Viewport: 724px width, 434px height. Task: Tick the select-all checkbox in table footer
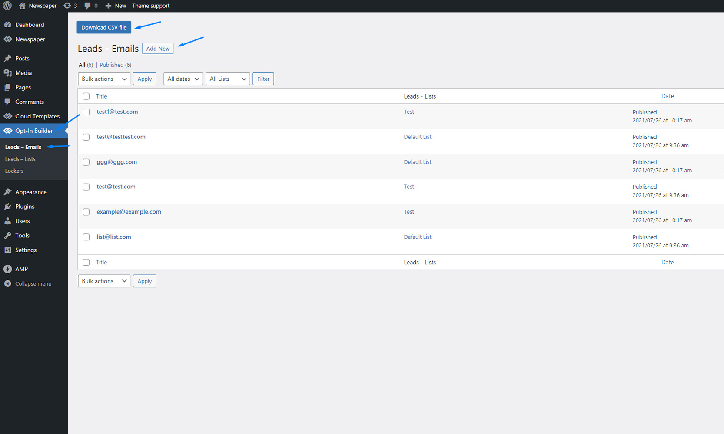[86, 263]
